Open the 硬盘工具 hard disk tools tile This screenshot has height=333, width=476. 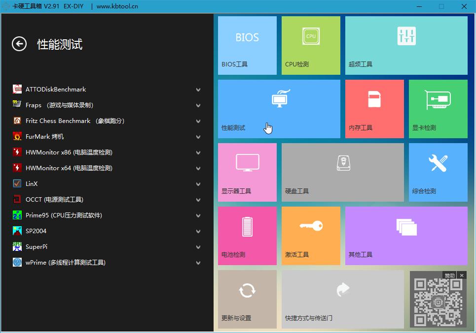pos(342,172)
